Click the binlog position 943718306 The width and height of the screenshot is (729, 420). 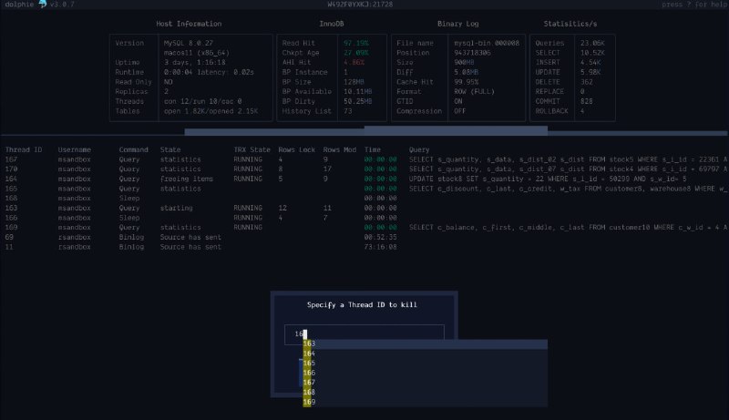tap(472, 53)
